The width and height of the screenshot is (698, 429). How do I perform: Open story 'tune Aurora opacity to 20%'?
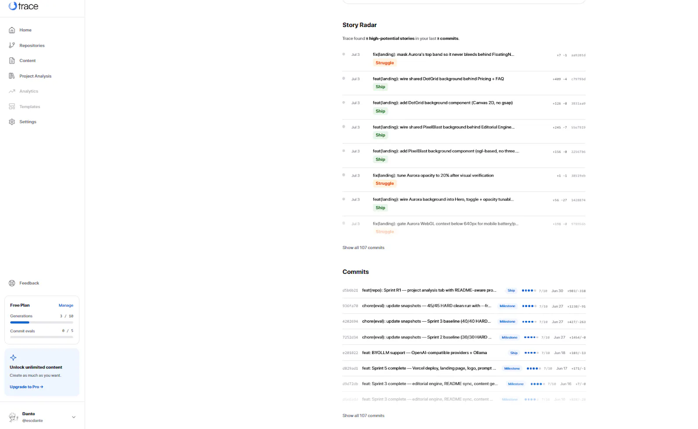click(x=433, y=175)
